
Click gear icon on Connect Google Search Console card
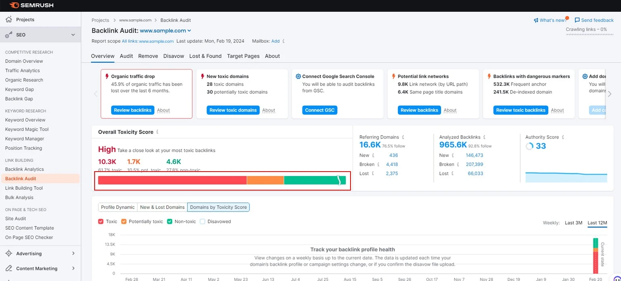[x=298, y=76]
